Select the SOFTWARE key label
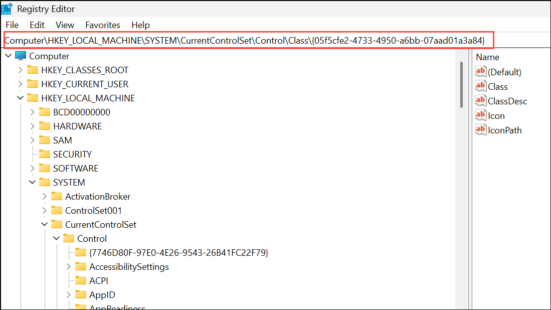 click(76, 169)
